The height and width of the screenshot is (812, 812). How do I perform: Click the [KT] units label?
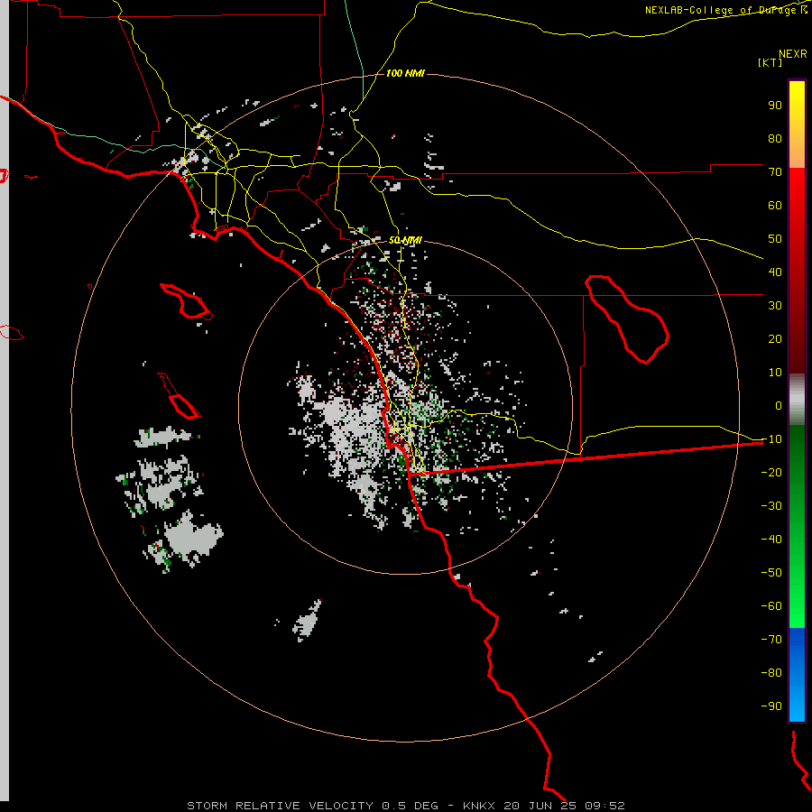click(770, 62)
